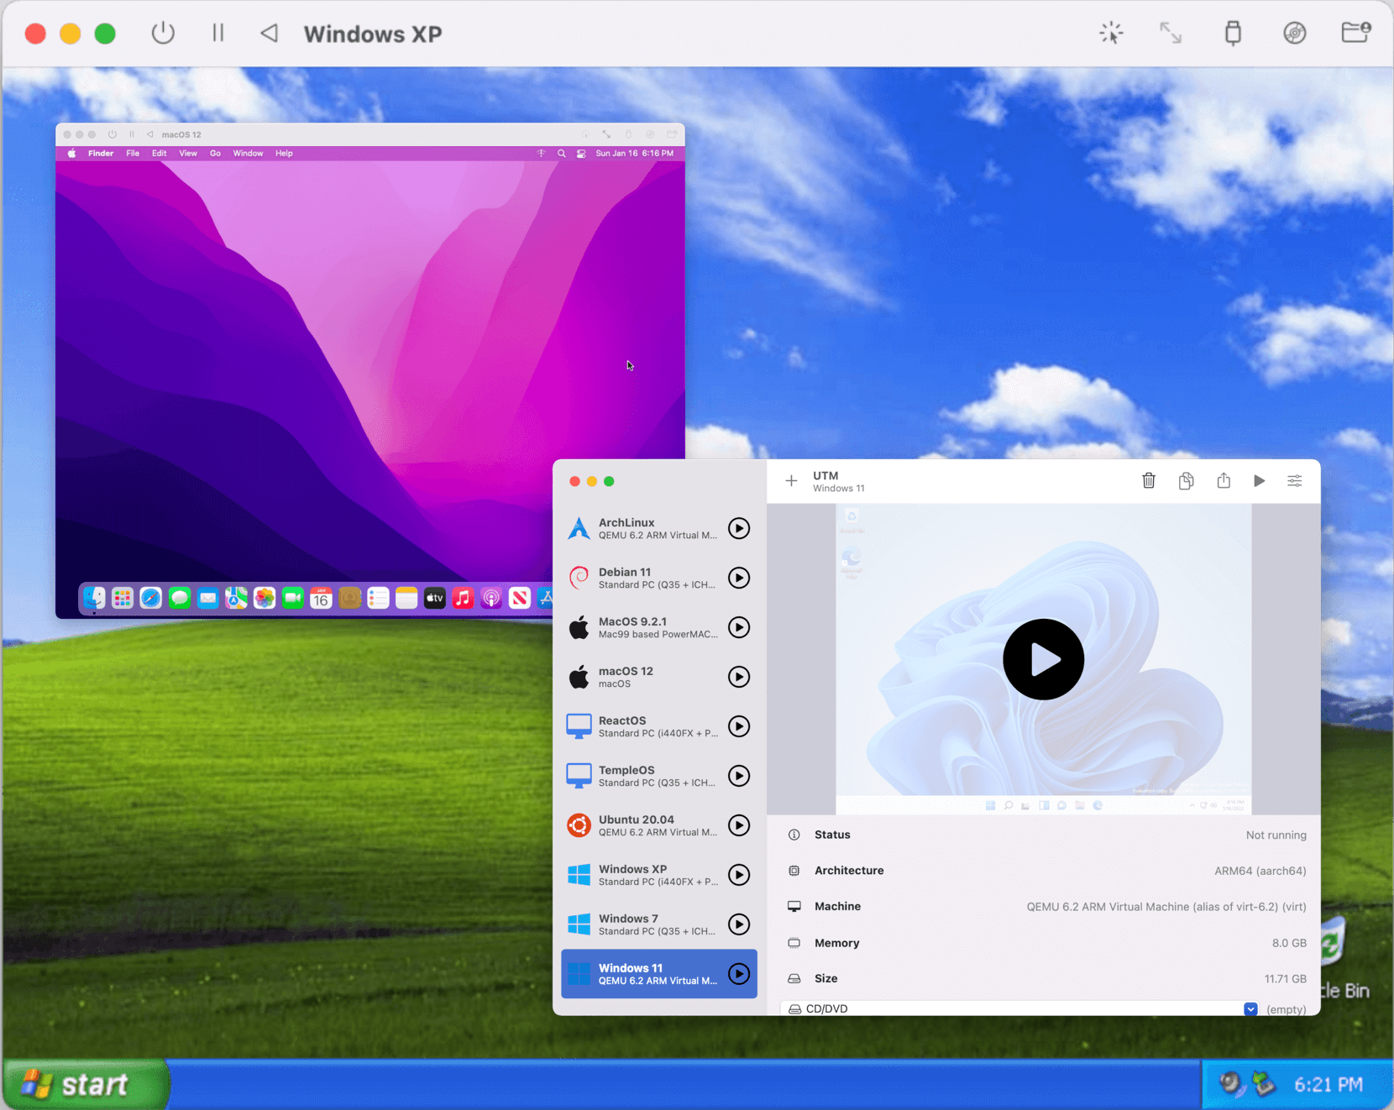Click the small run triangle in UTM toolbar

point(1259,481)
